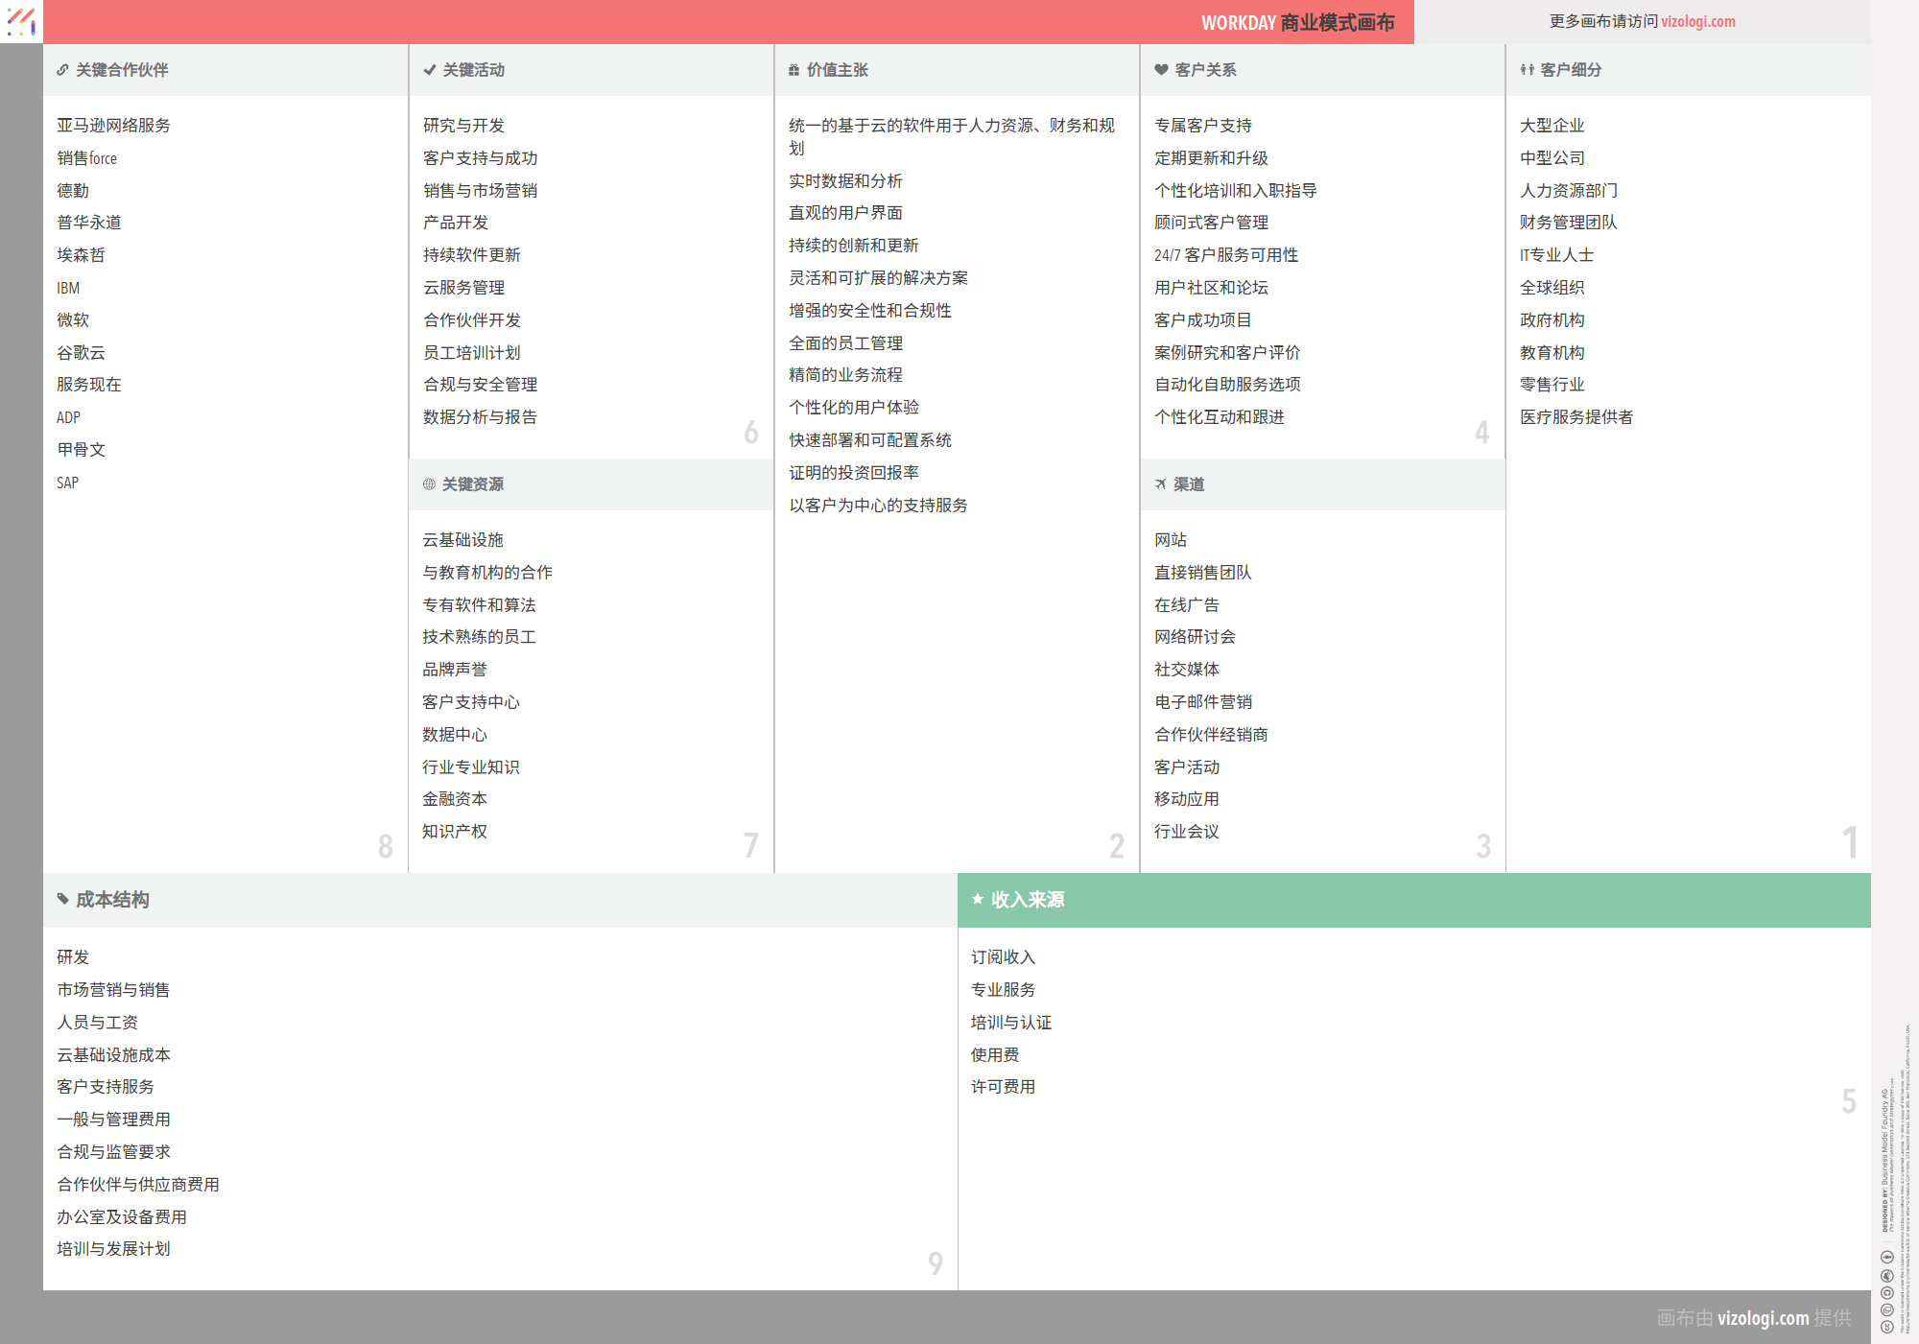Open the vizologi.com link in header
1919x1344 pixels.
tap(1697, 21)
